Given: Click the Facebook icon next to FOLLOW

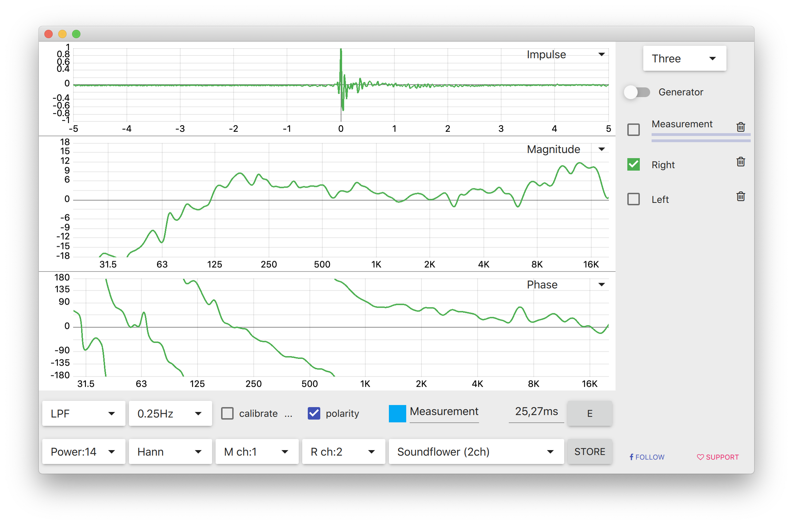Looking at the screenshot, I should (631, 457).
